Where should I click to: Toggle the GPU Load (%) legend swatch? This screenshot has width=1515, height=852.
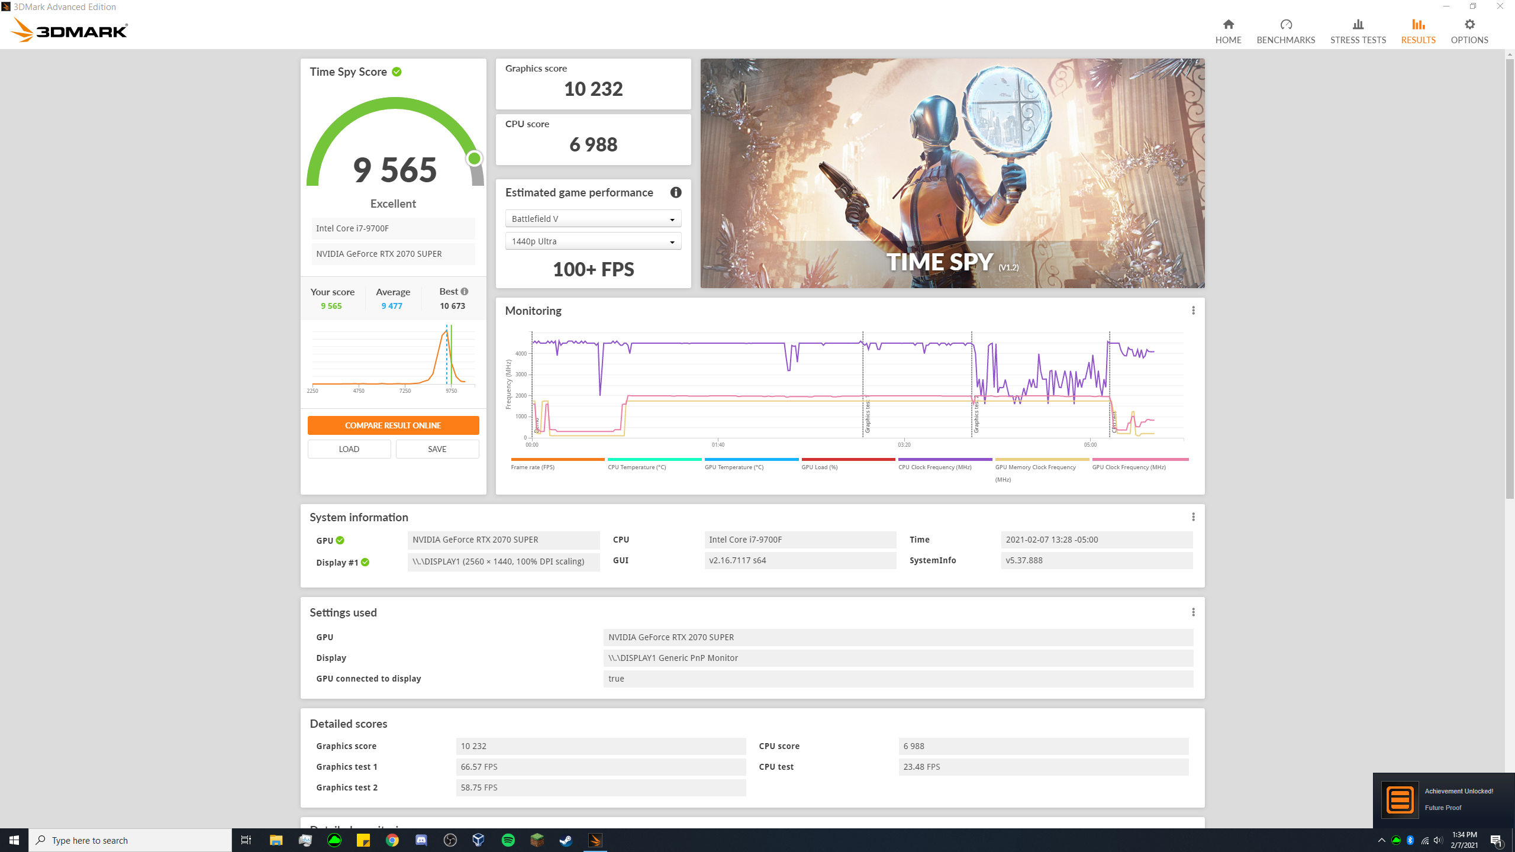coord(848,459)
